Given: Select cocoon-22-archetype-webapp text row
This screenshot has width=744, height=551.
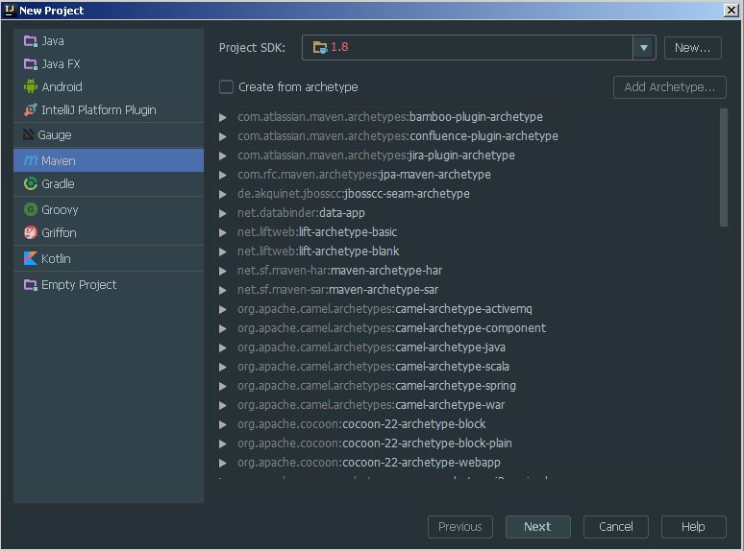Looking at the screenshot, I should click(x=369, y=463).
